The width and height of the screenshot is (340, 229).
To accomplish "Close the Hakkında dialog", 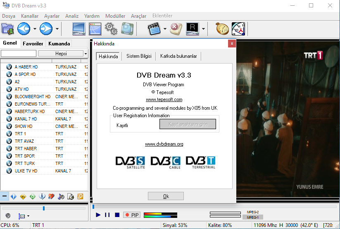I will [x=232, y=44].
